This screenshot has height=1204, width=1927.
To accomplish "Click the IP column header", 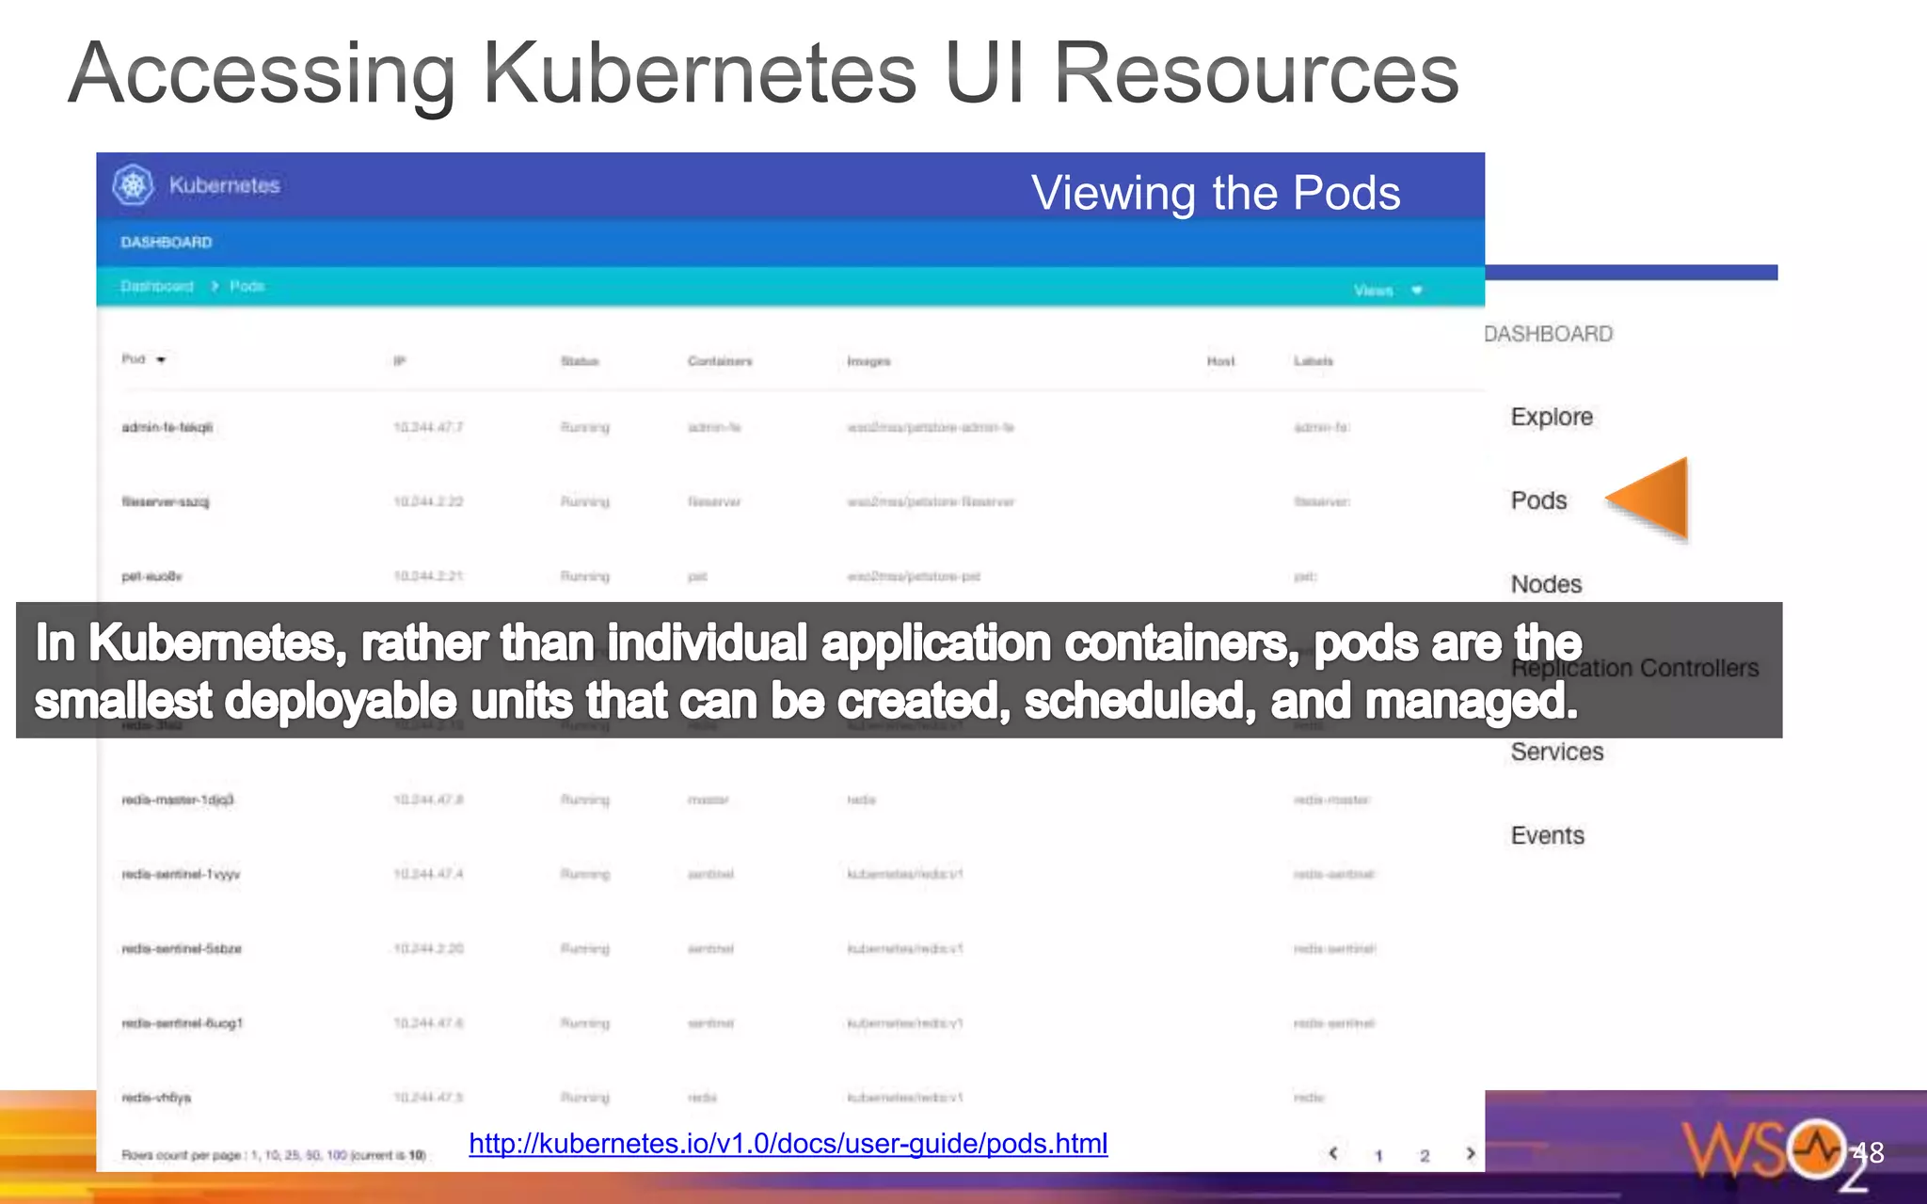I will tap(399, 361).
